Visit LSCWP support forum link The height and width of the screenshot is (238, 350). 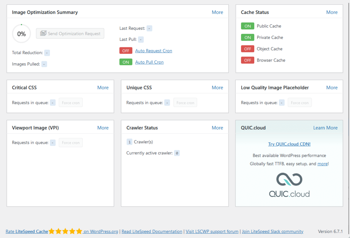point(212,231)
